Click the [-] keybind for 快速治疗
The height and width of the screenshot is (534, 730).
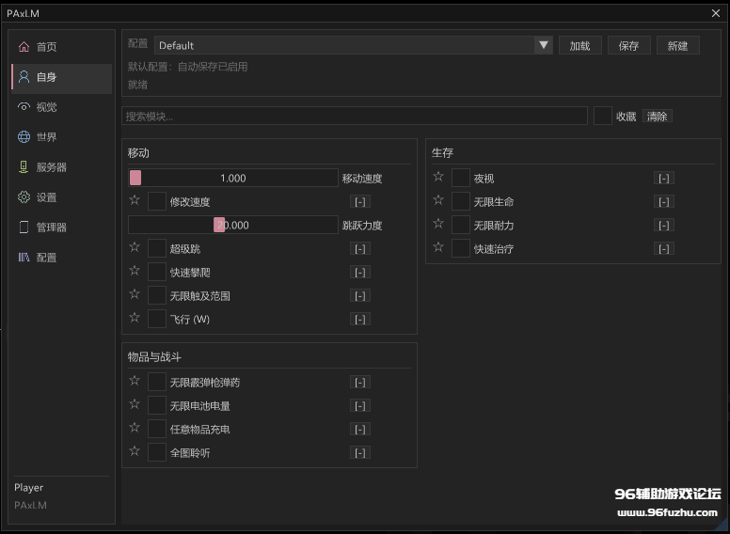coord(664,248)
